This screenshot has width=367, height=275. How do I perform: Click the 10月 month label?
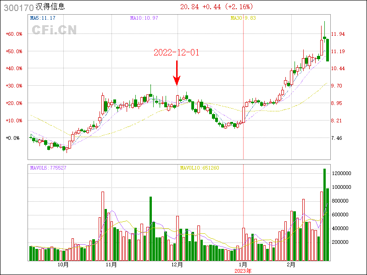tap(63, 265)
